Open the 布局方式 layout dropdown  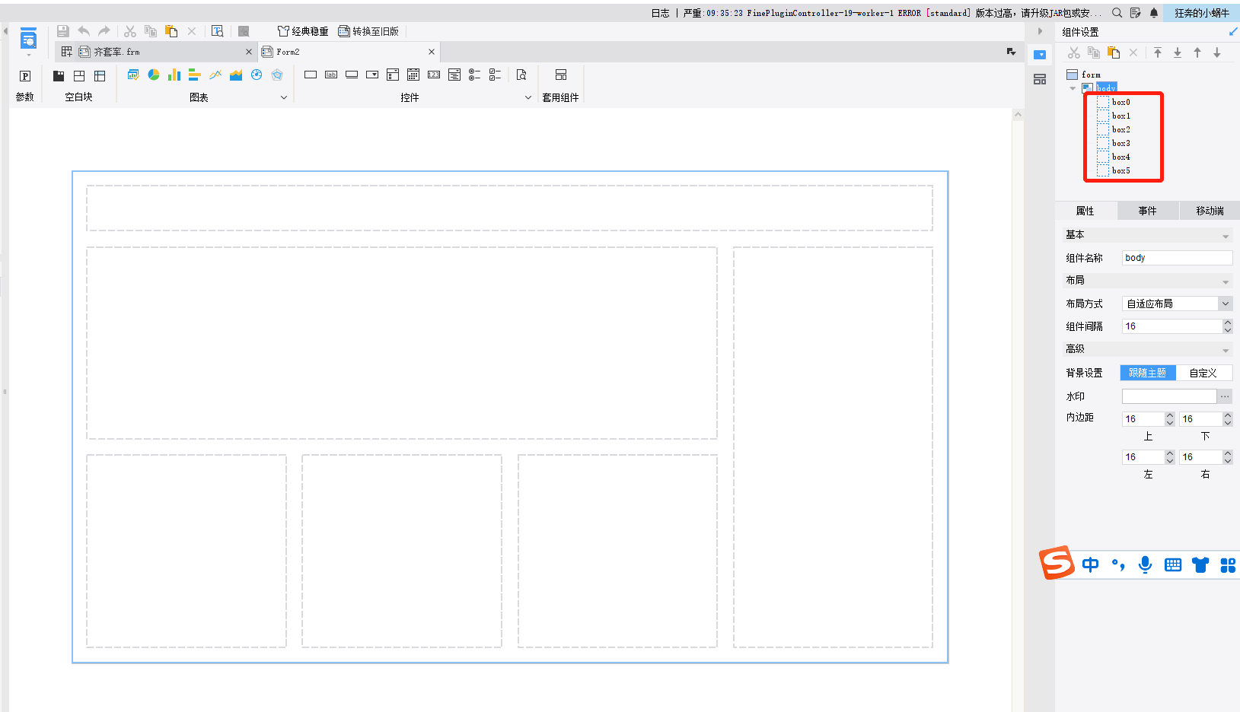pyautogui.click(x=1226, y=304)
